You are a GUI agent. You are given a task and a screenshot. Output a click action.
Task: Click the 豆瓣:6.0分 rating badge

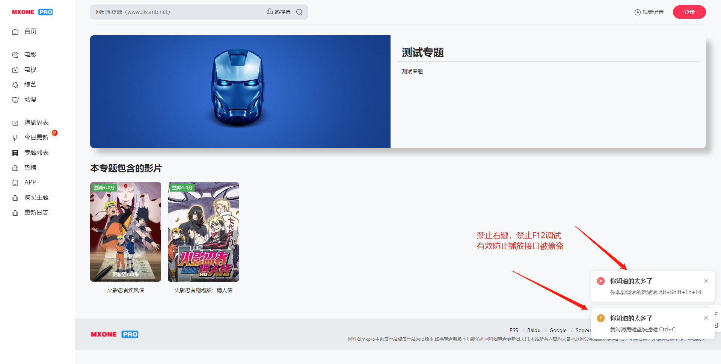tap(104, 187)
